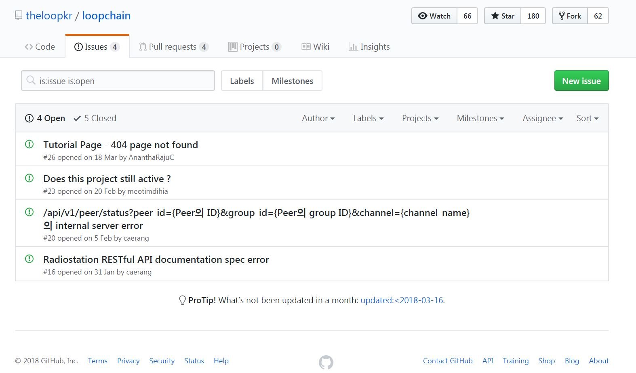Open the Assignee filter dropdown
The width and height of the screenshot is (636, 373).
coord(542,118)
